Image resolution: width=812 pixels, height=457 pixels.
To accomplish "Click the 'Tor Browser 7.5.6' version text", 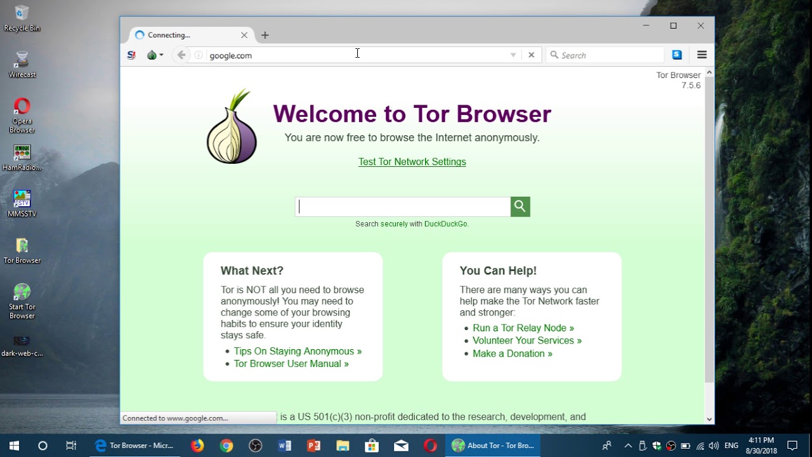I will [x=679, y=80].
